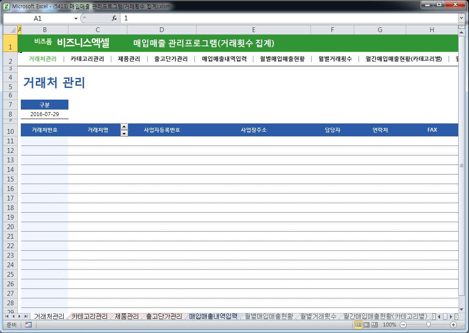The height and width of the screenshot is (333, 469).
Task: Click 사업자등록번호 column header
Action: pos(162,130)
